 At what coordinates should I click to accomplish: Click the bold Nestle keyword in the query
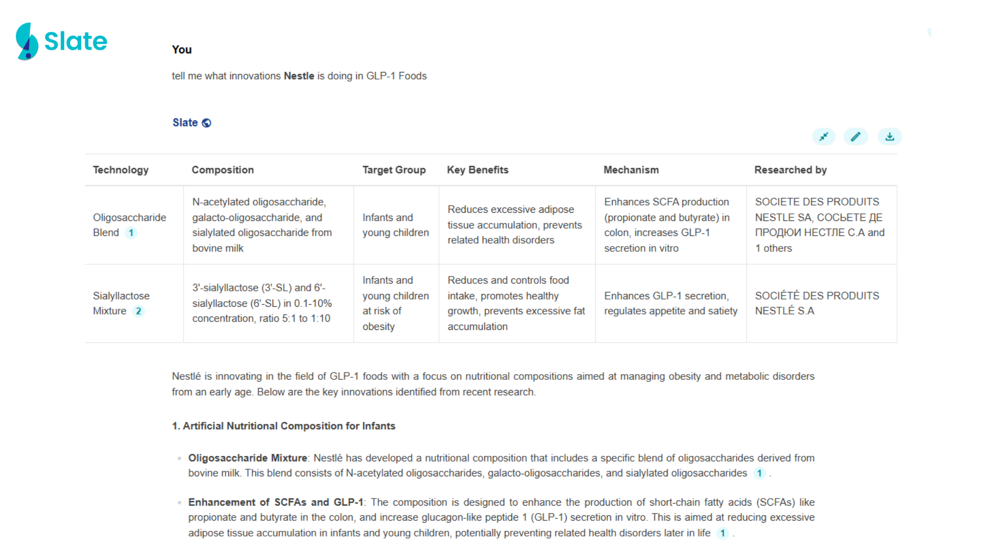coord(299,76)
